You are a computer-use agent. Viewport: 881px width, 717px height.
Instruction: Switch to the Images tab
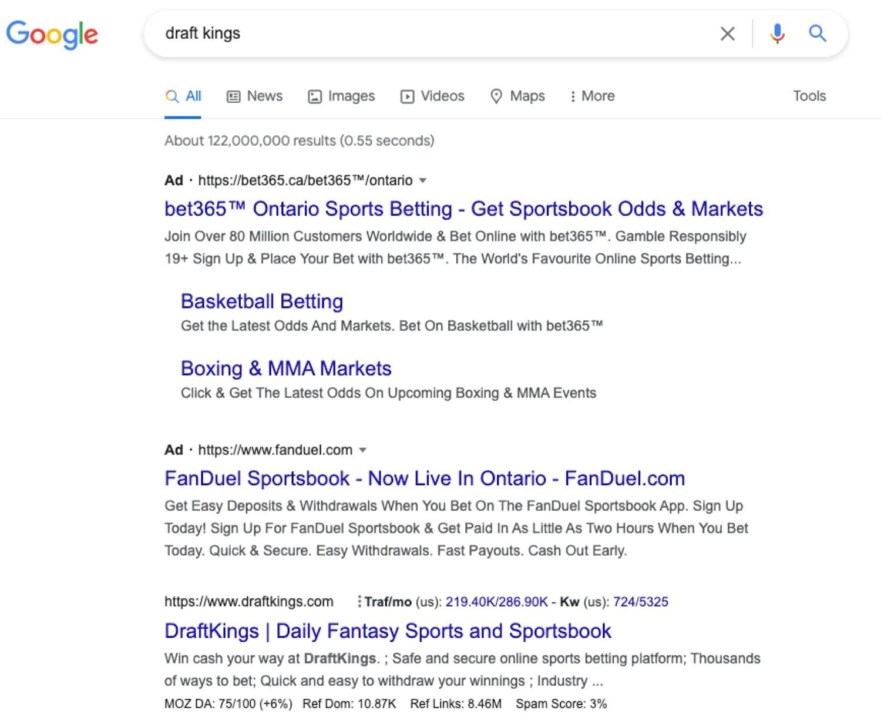point(341,96)
